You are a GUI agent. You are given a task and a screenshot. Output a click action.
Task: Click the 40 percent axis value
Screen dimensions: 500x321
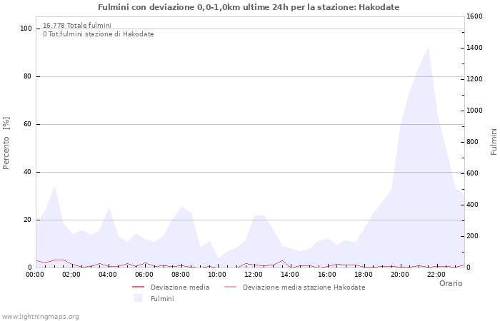point(28,172)
